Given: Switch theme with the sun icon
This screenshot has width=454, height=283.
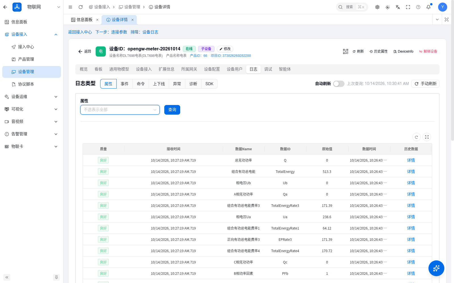Looking at the screenshot, I should 388,7.
